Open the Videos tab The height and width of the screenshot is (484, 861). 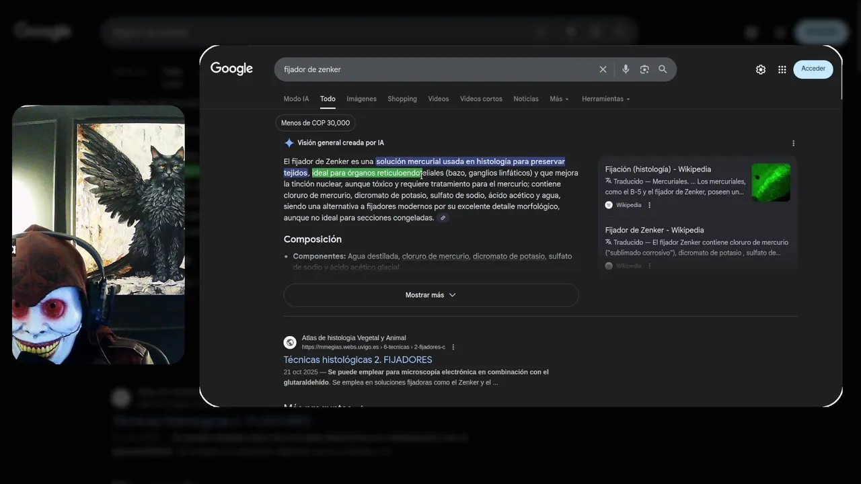[438, 99]
